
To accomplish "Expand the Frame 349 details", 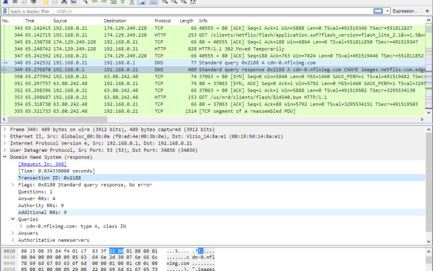I will (x=5, y=130).
